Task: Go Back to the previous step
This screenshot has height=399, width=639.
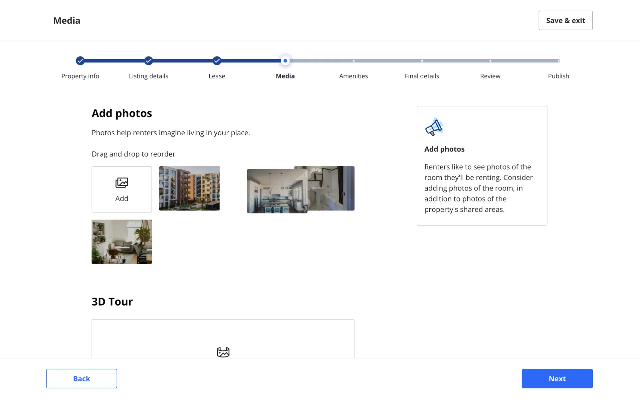Action: (x=82, y=378)
